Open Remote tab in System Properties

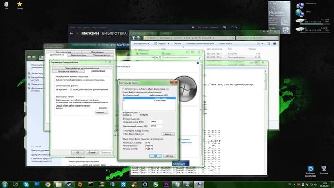(102, 55)
